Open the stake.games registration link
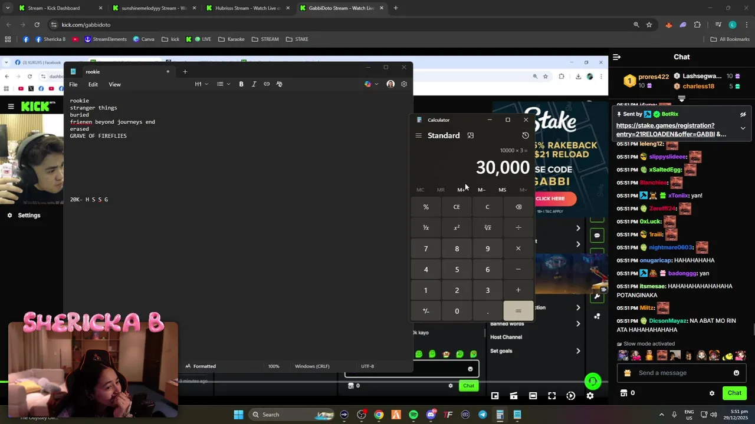 click(671, 130)
